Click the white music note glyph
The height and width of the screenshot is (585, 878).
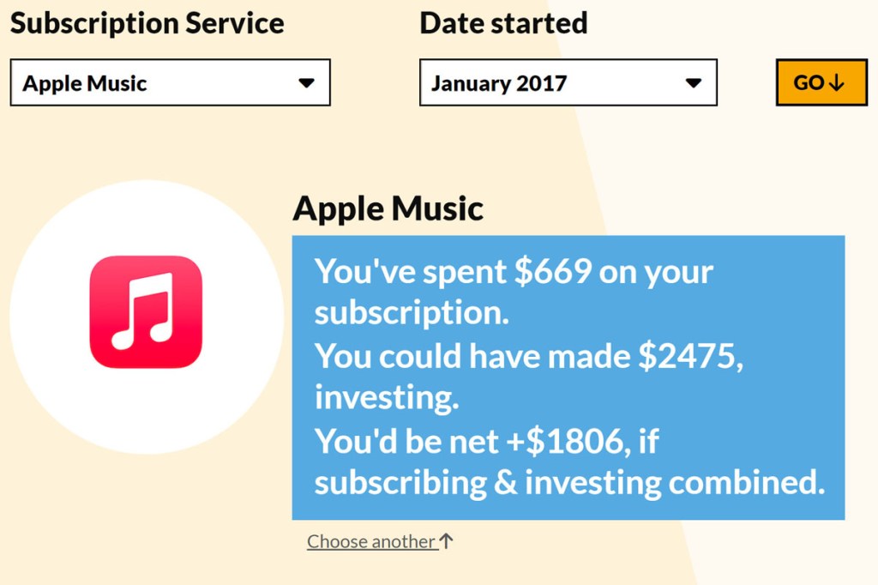click(143, 311)
